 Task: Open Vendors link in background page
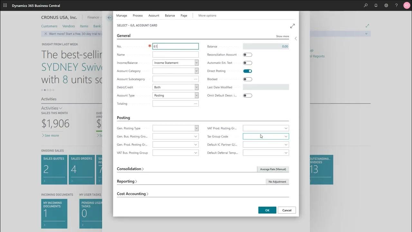coord(69,26)
